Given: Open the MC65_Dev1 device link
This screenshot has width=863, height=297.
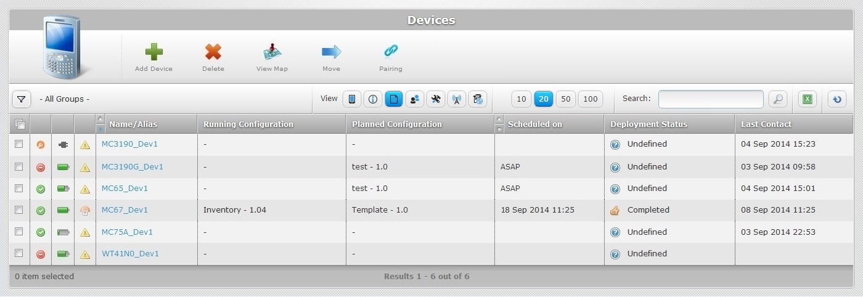Looking at the screenshot, I should [125, 189].
